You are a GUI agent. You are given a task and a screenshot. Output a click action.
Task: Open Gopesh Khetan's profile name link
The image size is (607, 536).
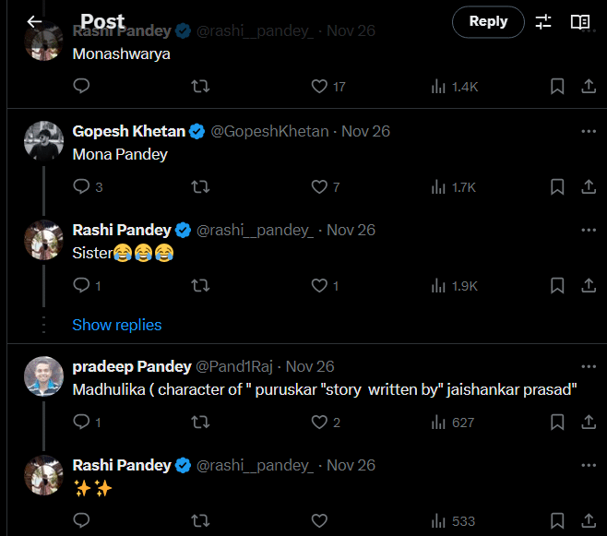[x=128, y=131]
